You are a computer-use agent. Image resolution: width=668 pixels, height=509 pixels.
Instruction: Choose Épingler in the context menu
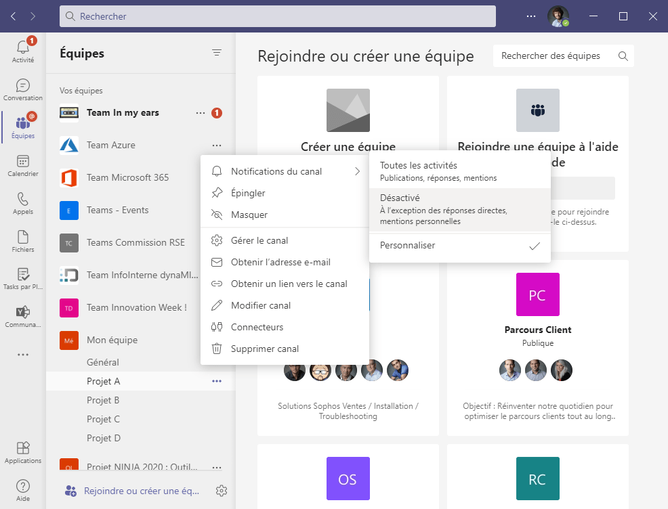click(285, 193)
